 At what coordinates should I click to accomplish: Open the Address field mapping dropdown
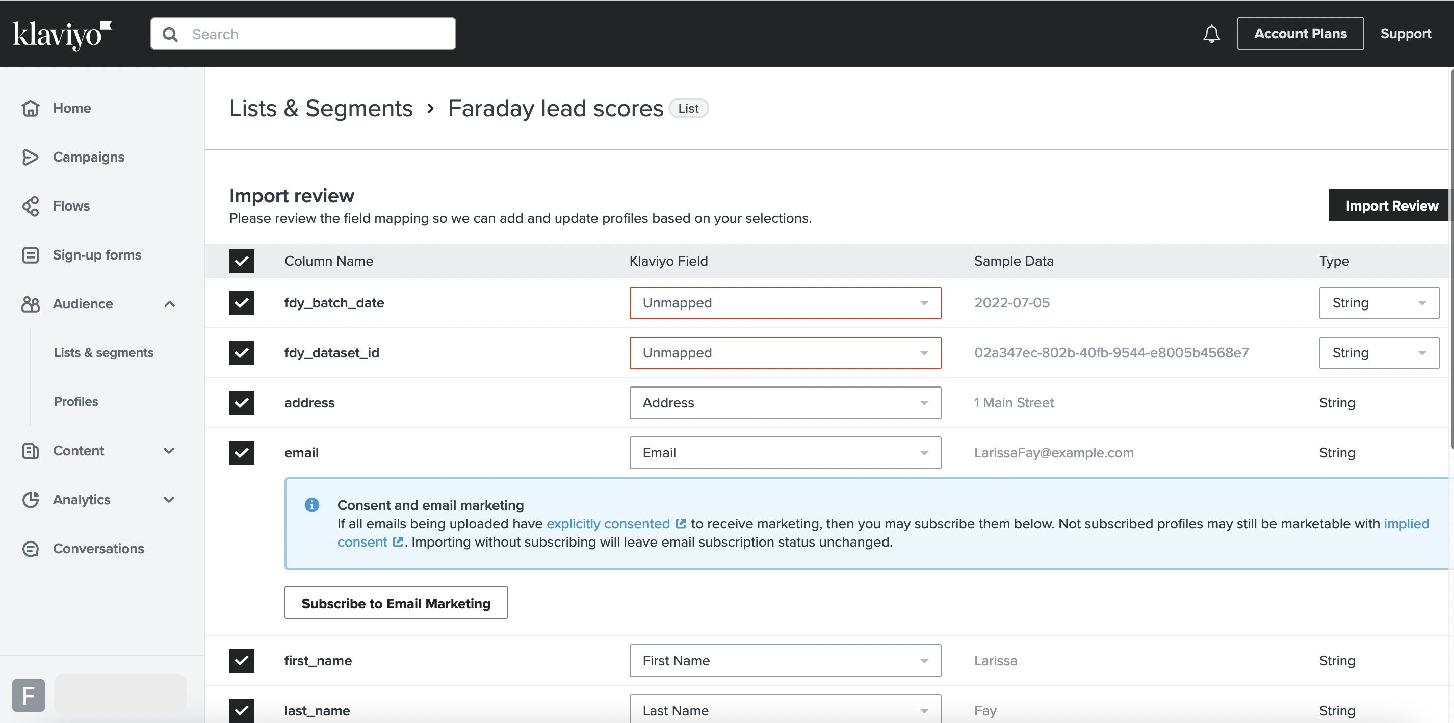click(785, 402)
